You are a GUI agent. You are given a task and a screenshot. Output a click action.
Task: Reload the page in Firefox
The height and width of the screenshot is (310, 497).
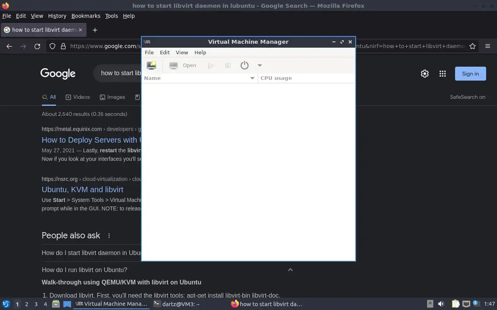click(x=37, y=46)
